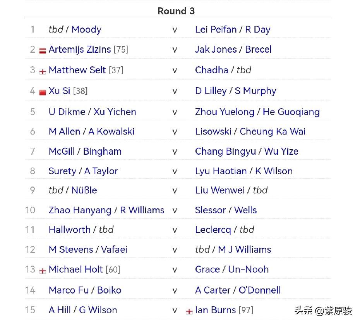Click Jak Jones / Brecel match link
This screenshot has height=323, width=360.
(233, 50)
